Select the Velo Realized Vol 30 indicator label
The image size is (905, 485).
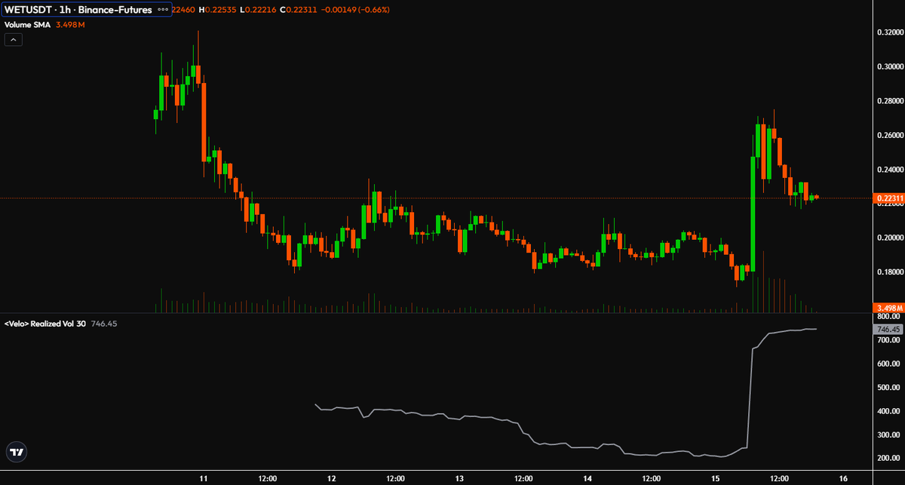coord(45,323)
